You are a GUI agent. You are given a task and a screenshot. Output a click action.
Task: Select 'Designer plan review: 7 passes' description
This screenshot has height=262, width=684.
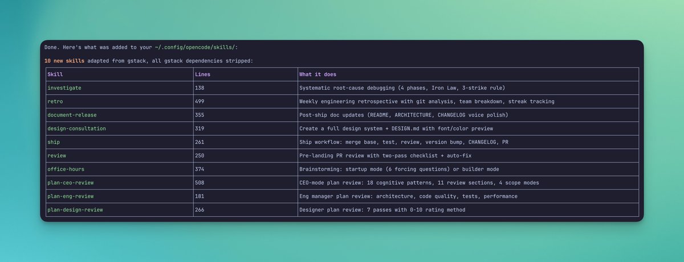[382, 210]
